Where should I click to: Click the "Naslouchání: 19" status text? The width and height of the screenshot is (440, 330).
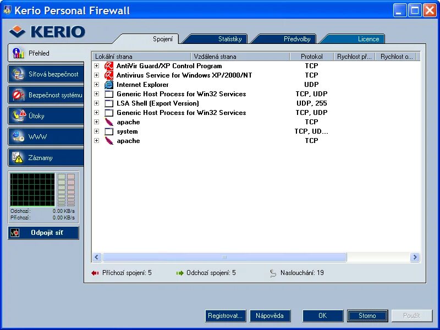click(302, 273)
